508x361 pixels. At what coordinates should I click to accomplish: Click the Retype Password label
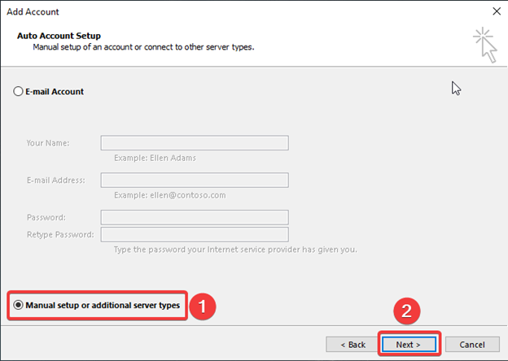click(60, 234)
